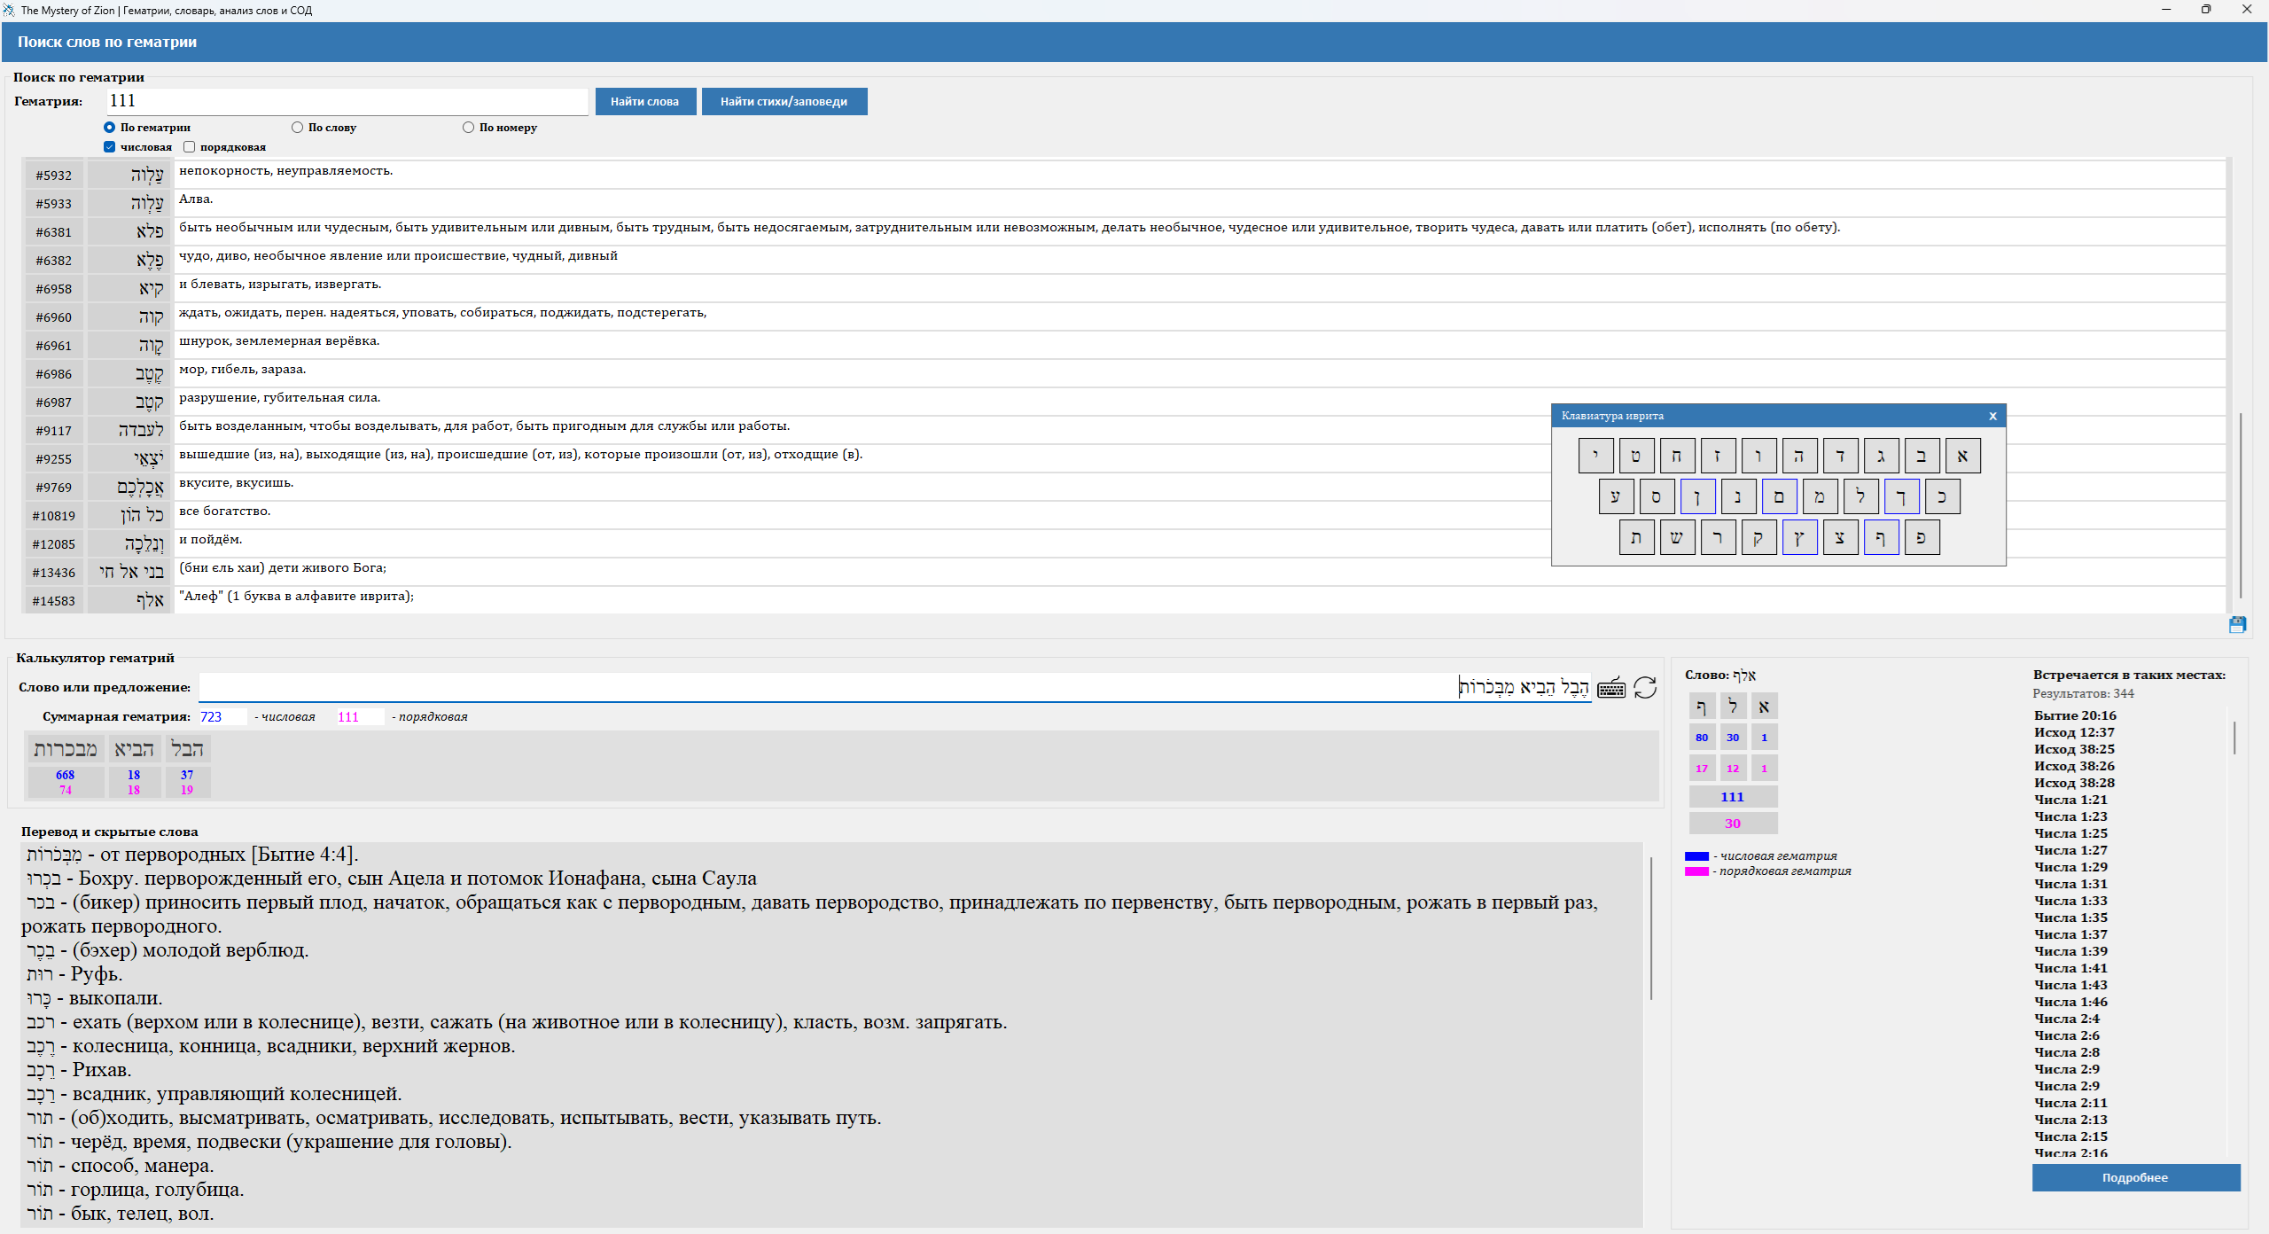Viewport: 2269px width, 1234px height.
Task: Click the save diskette icon
Action: coord(2237,625)
